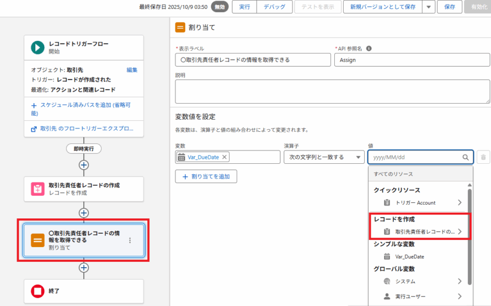Viewport: 491px width, 306px height.
Task: Click the pink Create Records element icon
Action: 38,189
